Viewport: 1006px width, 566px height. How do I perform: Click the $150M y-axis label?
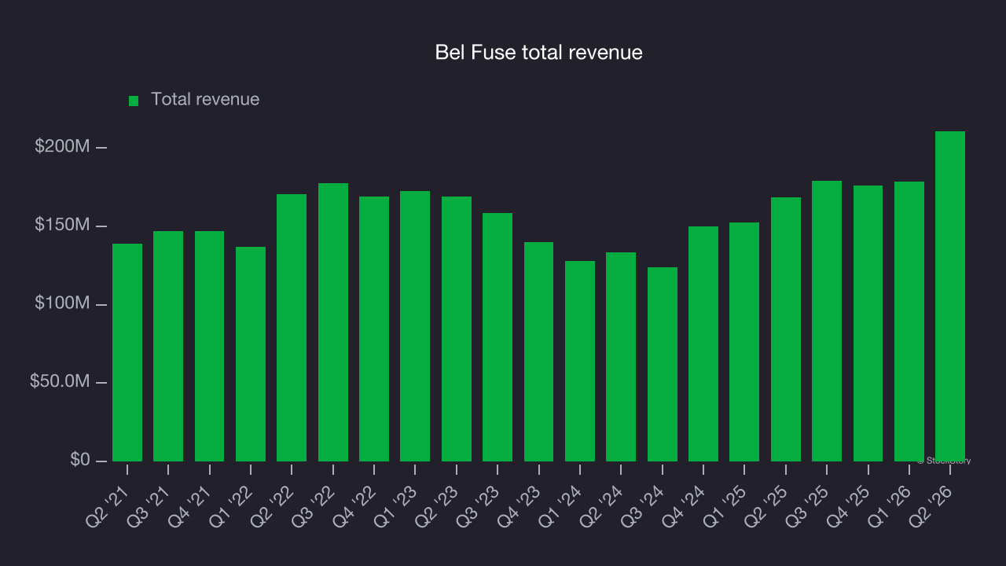click(x=62, y=226)
